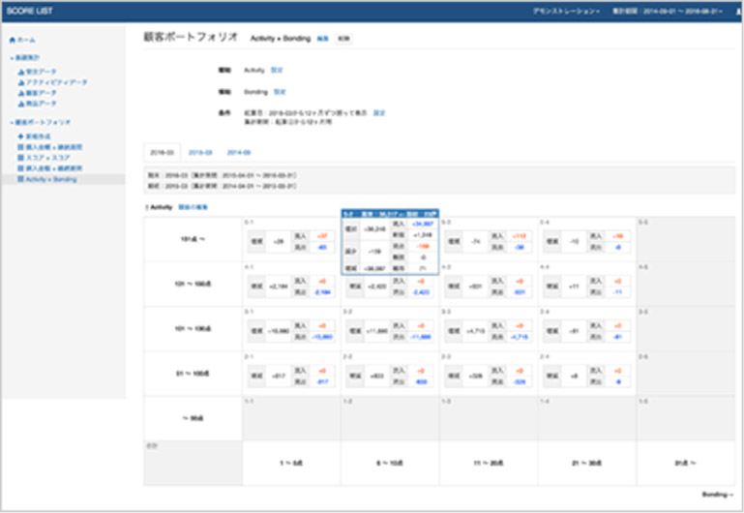Select the 2016-03 tab
Screen dimensions: 744x513
(x=161, y=153)
